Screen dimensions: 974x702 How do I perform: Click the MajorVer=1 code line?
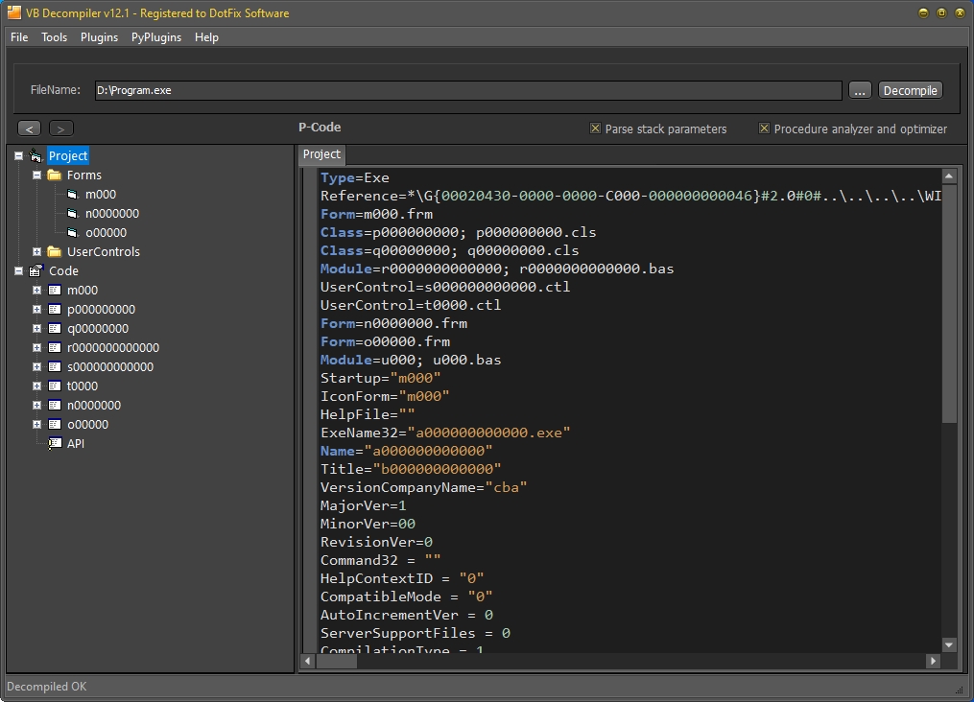click(364, 505)
